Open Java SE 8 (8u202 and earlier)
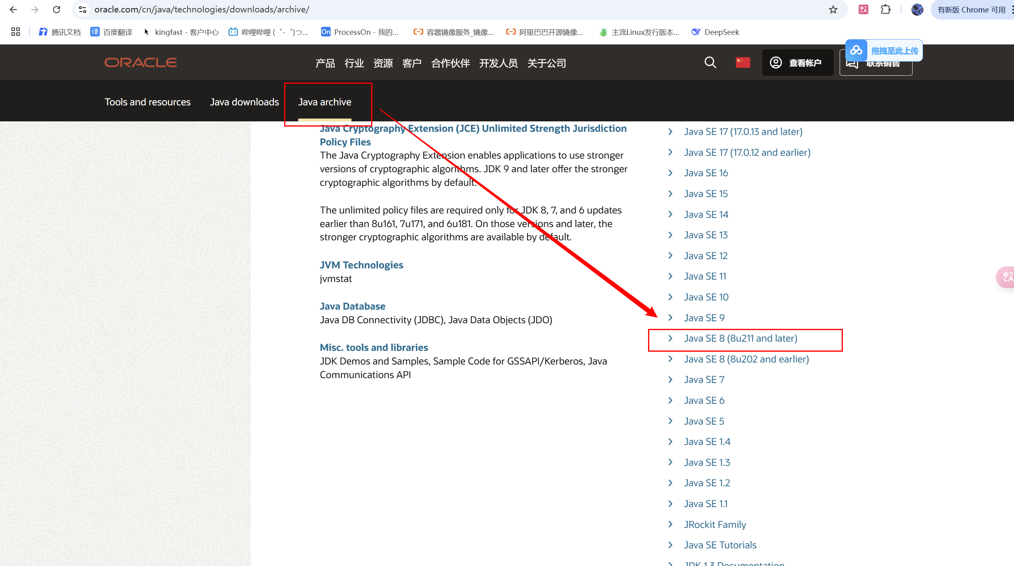This screenshot has width=1014, height=566. [746, 359]
